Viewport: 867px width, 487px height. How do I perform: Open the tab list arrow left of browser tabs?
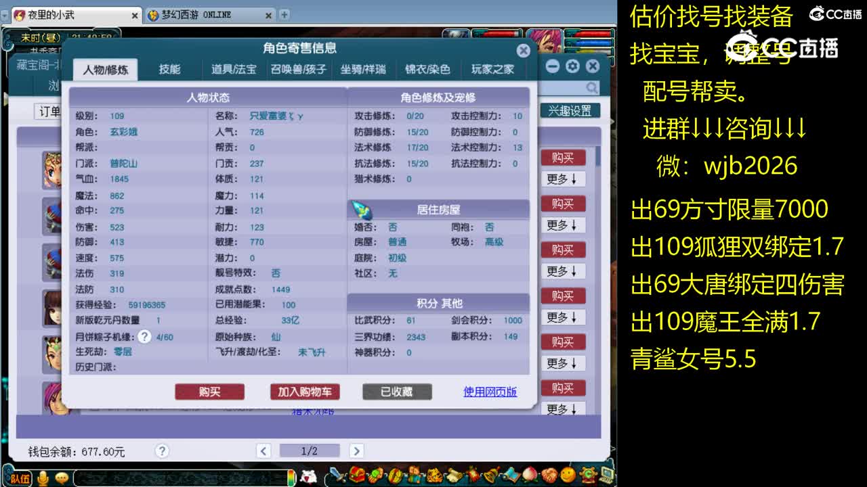pyautogui.click(x=4, y=15)
